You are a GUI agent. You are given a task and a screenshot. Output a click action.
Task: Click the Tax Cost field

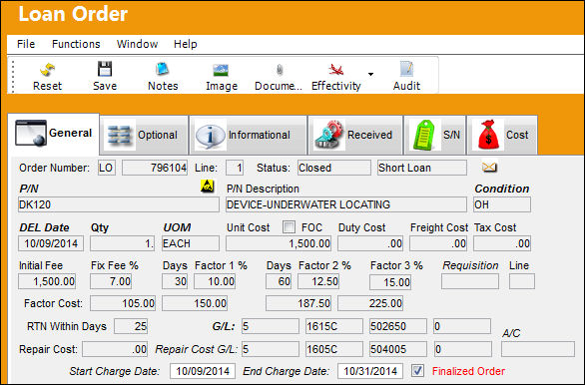(x=502, y=243)
